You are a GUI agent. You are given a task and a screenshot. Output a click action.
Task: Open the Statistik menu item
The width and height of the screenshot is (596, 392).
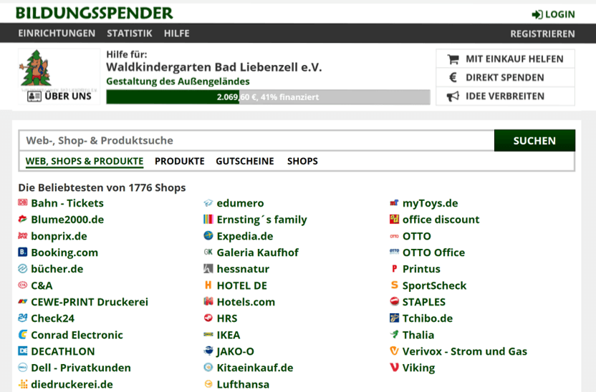click(129, 34)
